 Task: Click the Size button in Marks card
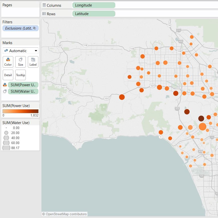pos(21,62)
